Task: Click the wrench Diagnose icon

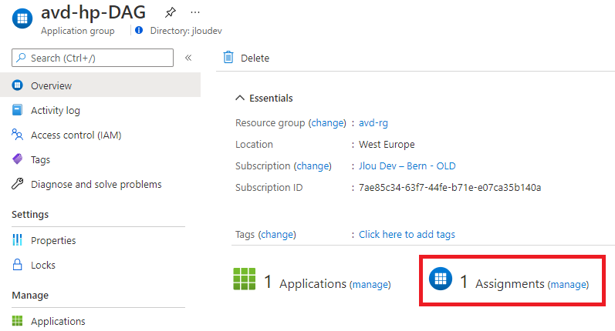Action: [17, 183]
